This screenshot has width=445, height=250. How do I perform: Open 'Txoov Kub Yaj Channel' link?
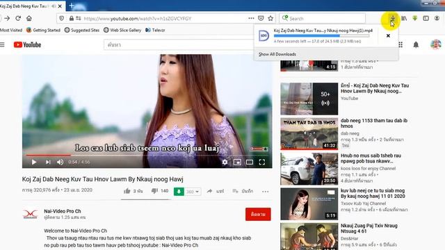coord(363,203)
